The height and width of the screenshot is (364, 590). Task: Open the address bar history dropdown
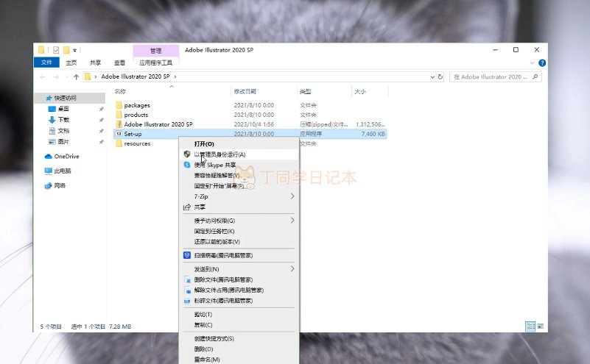(x=432, y=76)
